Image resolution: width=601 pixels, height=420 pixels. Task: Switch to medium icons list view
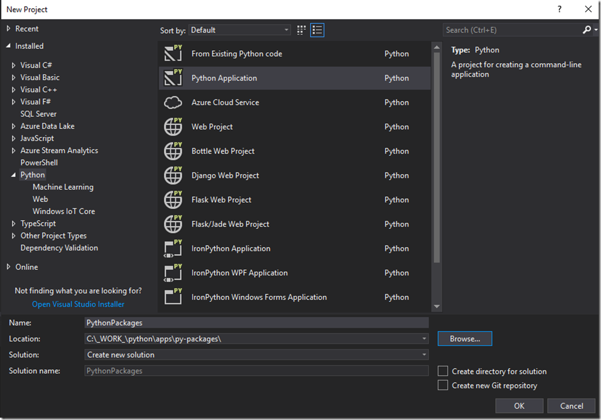[x=317, y=30]
